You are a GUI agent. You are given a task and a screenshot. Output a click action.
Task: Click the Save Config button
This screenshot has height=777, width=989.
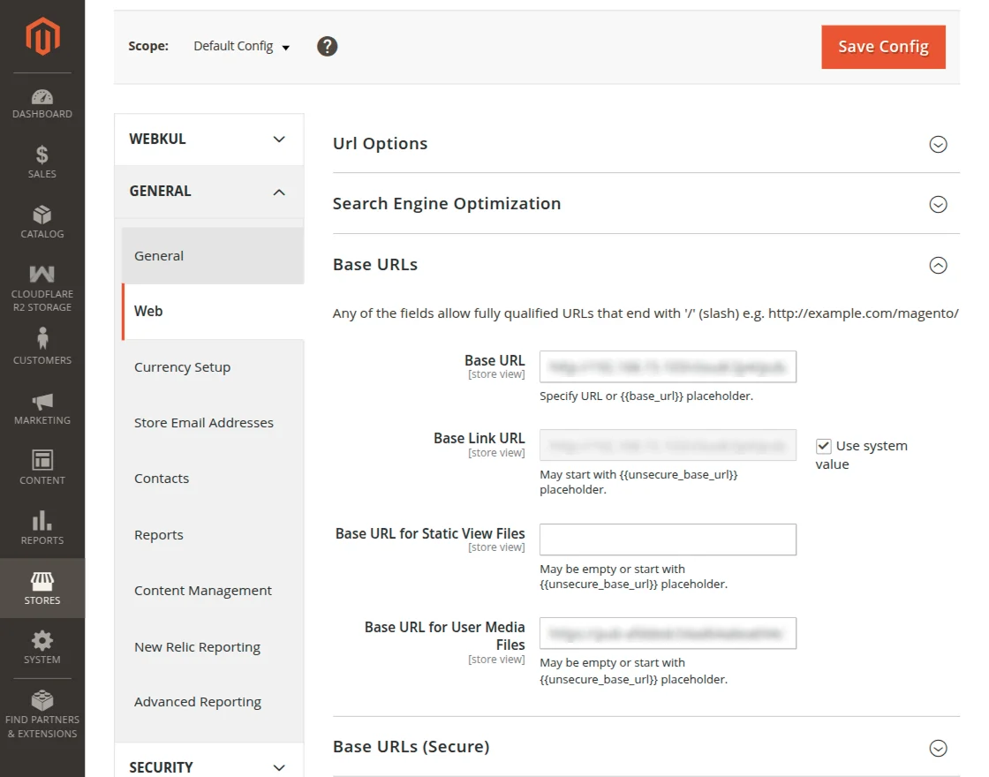tap(883, 47)
